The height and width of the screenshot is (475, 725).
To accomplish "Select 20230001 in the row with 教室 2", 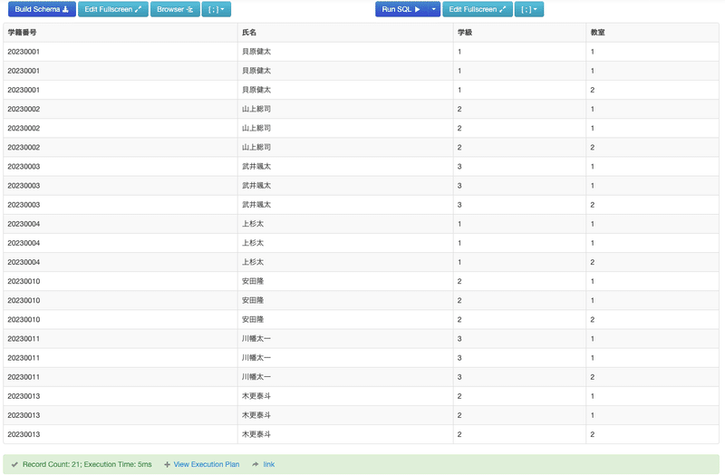I will coord(24,90).
